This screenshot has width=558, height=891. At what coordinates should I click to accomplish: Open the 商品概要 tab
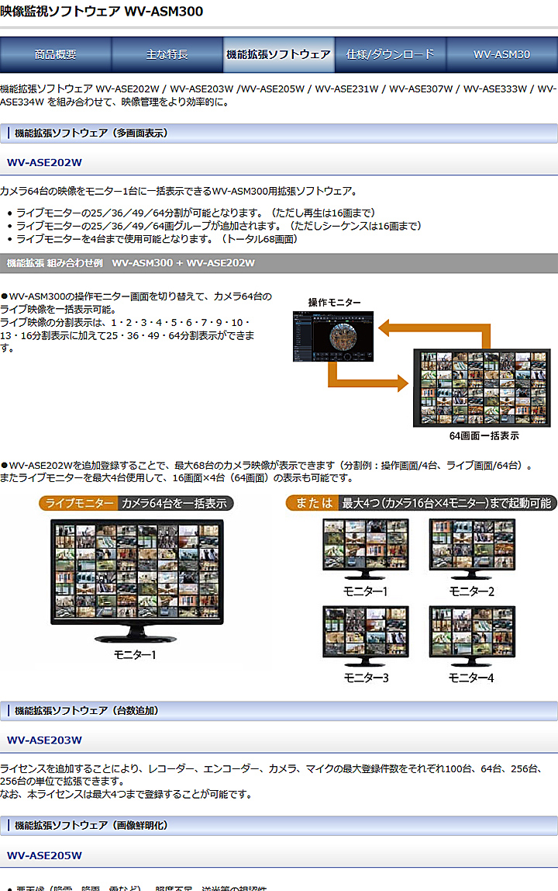(56, 54)
